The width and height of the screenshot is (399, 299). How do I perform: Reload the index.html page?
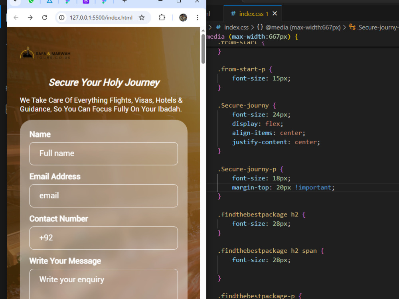[x=45, y=18]
